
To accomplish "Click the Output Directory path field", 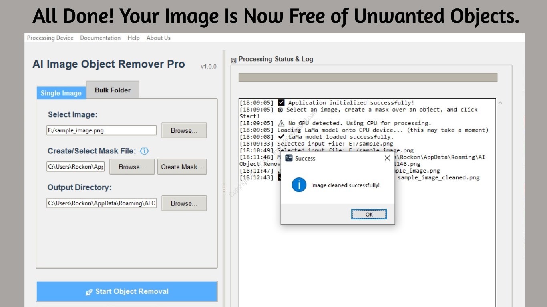I will coord(102,203).
